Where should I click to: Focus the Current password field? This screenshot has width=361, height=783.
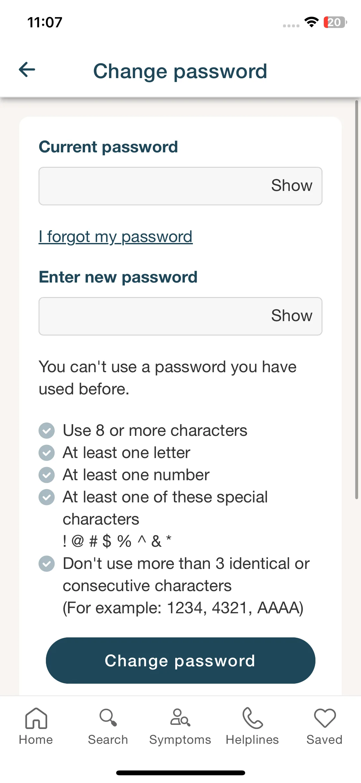(180, 186)
